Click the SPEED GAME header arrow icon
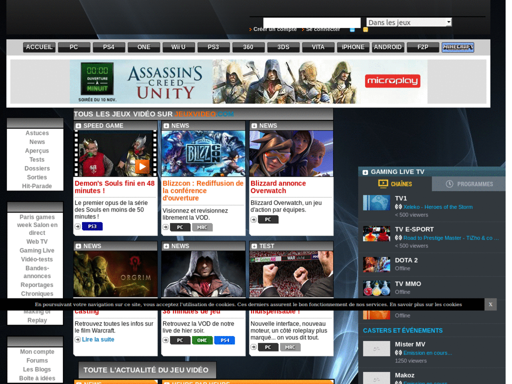The image size is (512, 384). (x=78, y=125)
